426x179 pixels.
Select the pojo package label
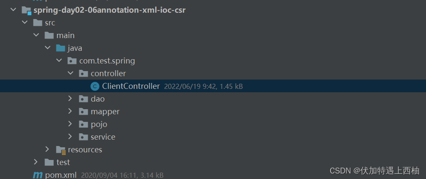pos(99,124)
